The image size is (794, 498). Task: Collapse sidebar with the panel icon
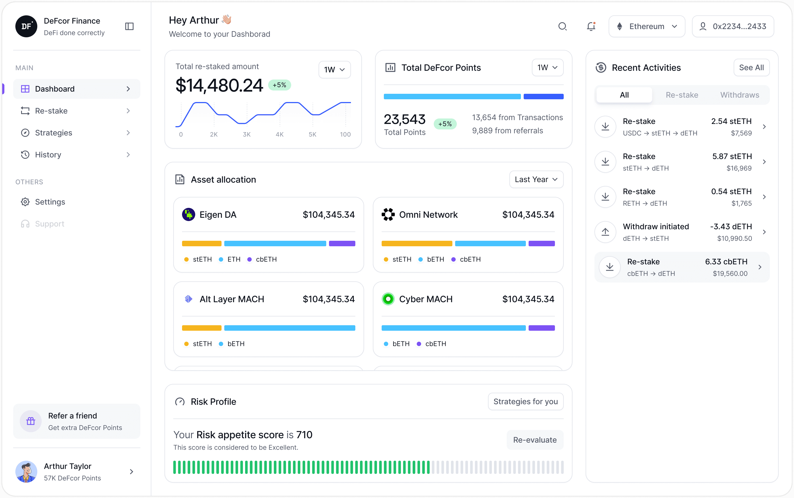pos(129,26)
